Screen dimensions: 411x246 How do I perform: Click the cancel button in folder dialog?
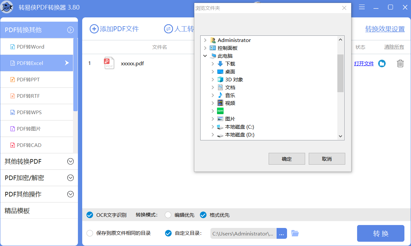click(327, 159)
